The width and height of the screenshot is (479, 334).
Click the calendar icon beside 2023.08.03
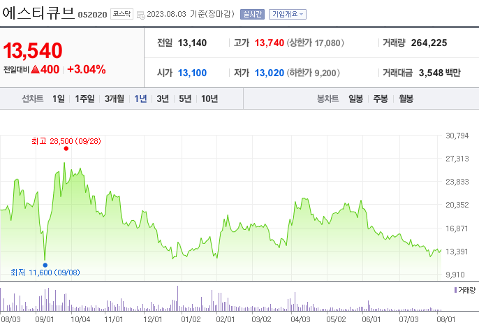141,15
